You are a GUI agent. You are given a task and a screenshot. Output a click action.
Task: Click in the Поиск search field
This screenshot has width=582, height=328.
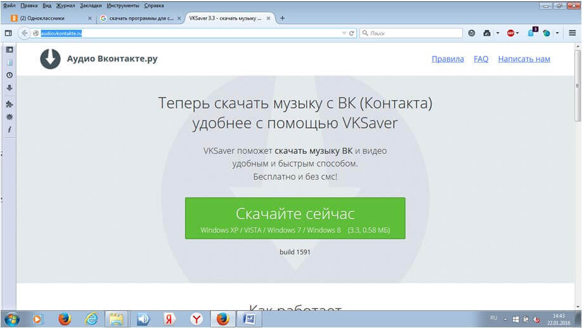412,33
